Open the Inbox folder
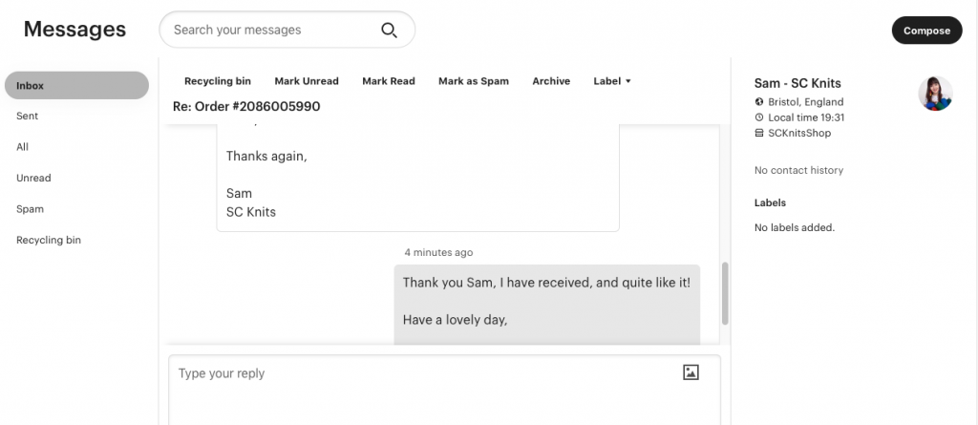Image resolution: width=978 pixels, height=425 pixels. coord(76,86)
